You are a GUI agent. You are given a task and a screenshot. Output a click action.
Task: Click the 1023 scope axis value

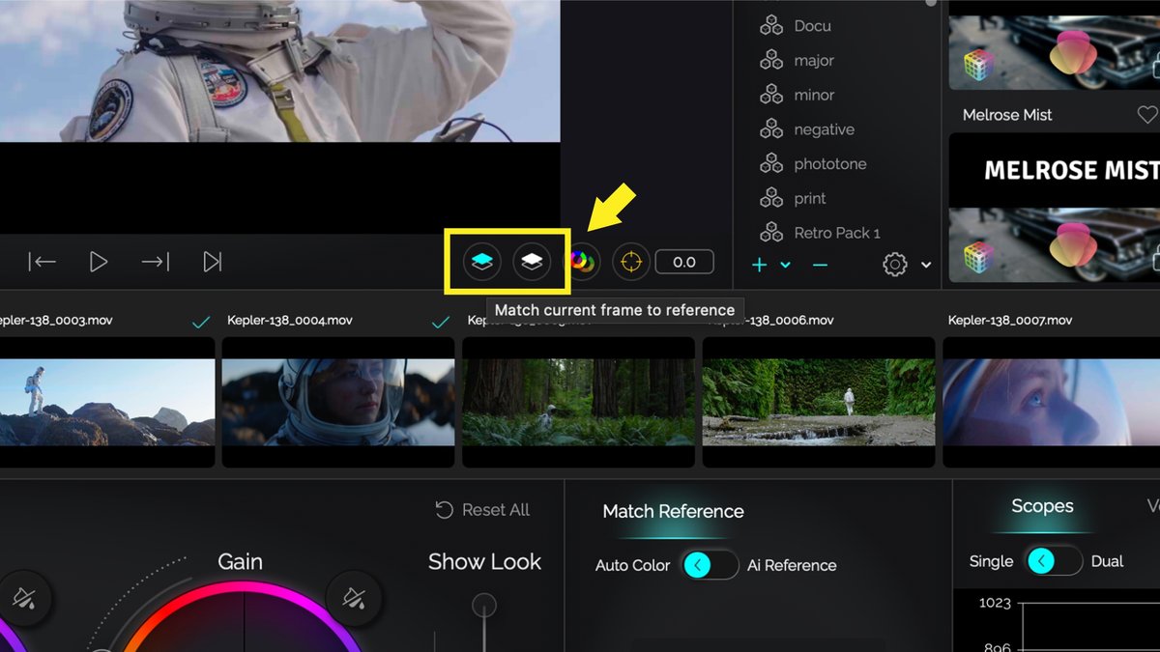pyautogui.click(x=995, y=603)
